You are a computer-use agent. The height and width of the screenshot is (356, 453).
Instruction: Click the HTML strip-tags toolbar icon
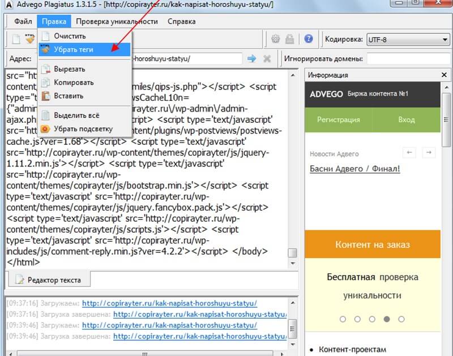(30, 40)
